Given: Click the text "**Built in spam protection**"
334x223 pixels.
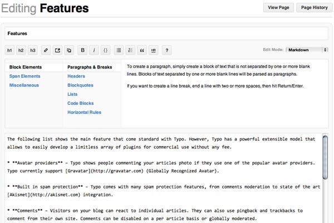Looking at the screenshot, I should 47,187.
